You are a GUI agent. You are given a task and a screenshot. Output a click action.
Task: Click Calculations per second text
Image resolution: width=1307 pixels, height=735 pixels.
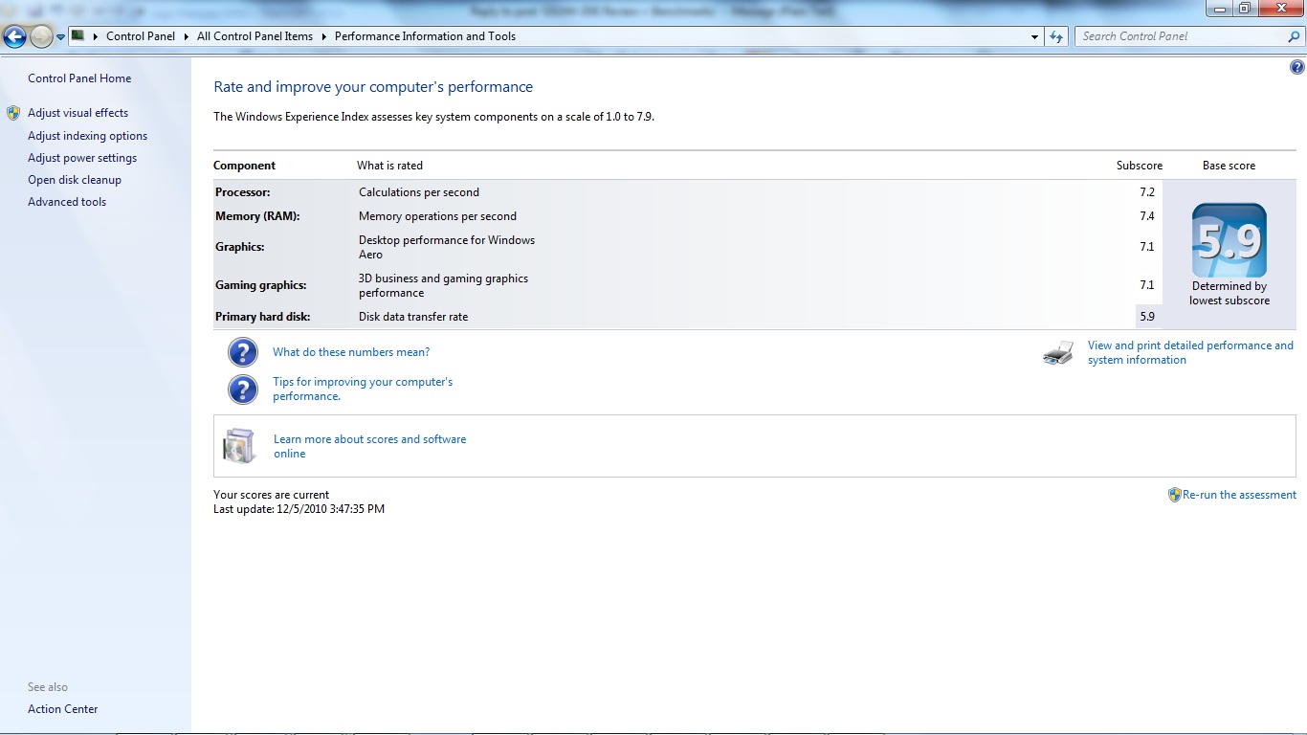tap(419, 192)
